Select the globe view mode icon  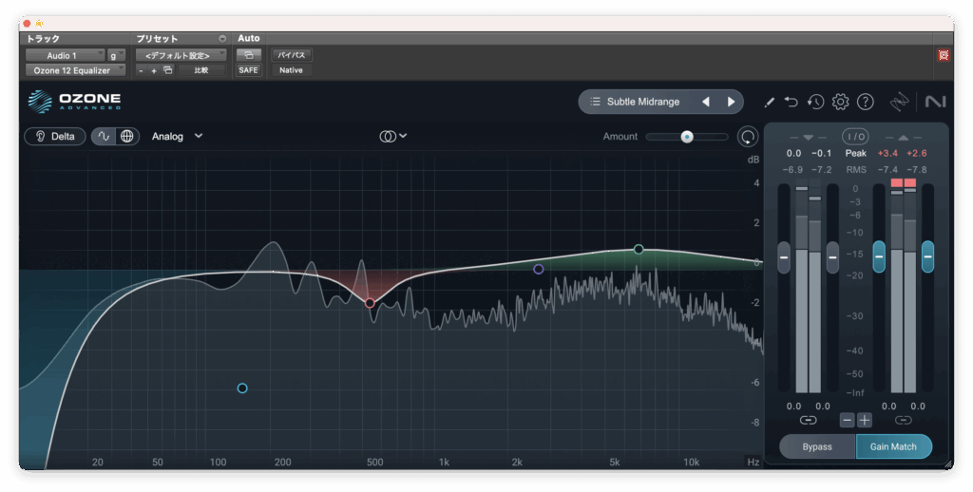coord(127,136)
